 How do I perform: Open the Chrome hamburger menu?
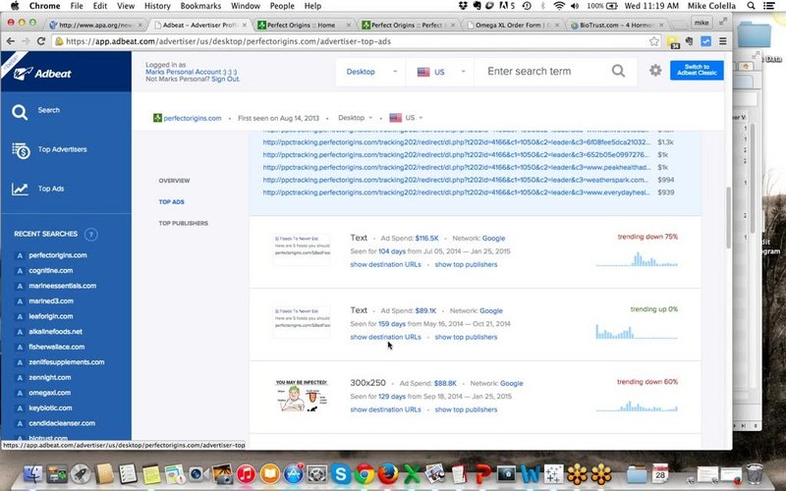click(x=723, y=41)
